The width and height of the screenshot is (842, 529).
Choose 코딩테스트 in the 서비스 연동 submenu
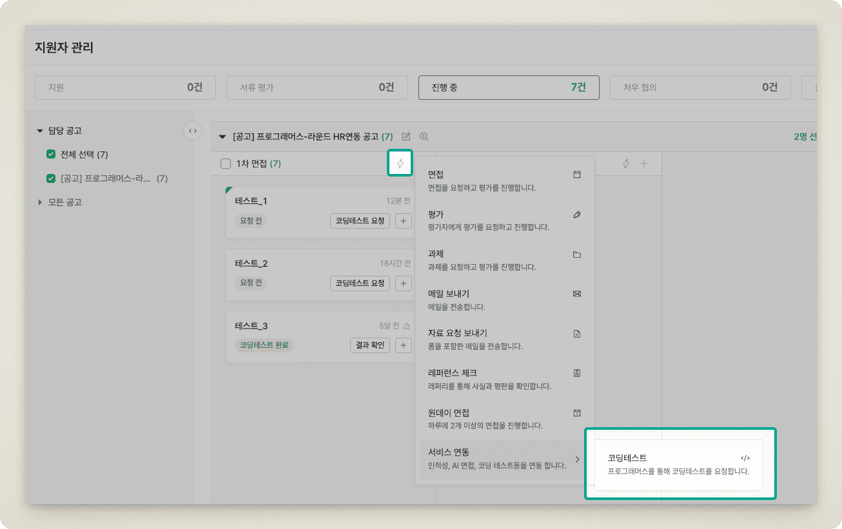(x=678, y=464)
